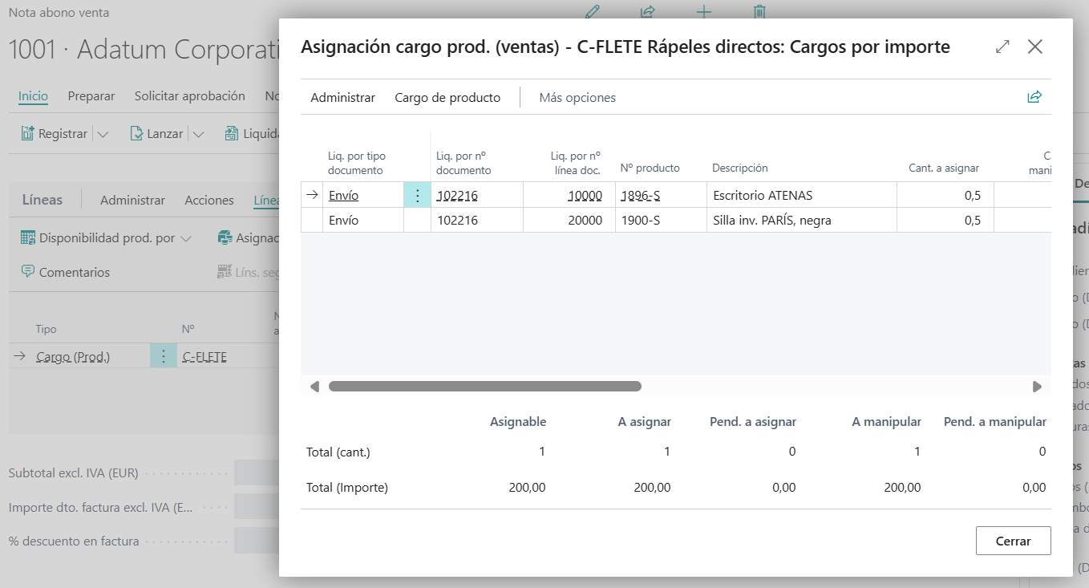Click the Nº producto column header
This screenshot has width=1089, height=588.
coord(650,168)
